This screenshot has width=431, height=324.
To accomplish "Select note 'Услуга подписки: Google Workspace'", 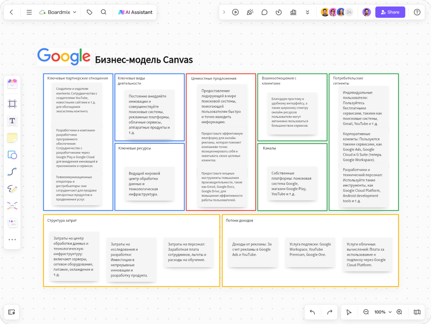I will coord(310,252).
